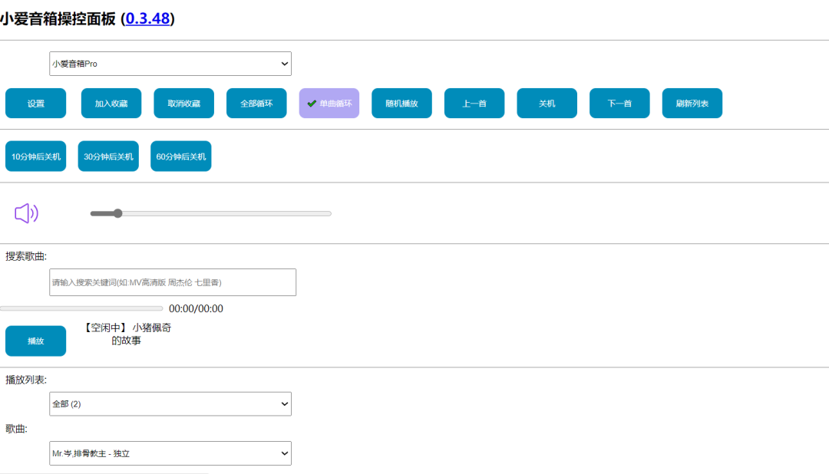
Task: Open the 小爱音箱Pro device dropdown
Action: 170,64
